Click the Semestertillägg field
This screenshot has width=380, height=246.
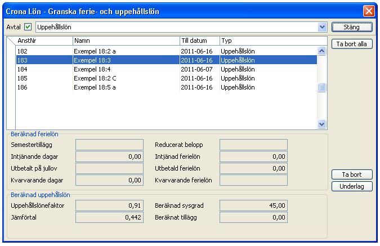pos(109,145)
